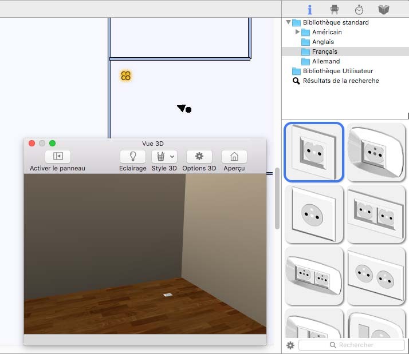Image resolution: width=409 pixels, height=354 pixels.
Task: Collapse the Bibliothèque standard folder
Action: 288,22
